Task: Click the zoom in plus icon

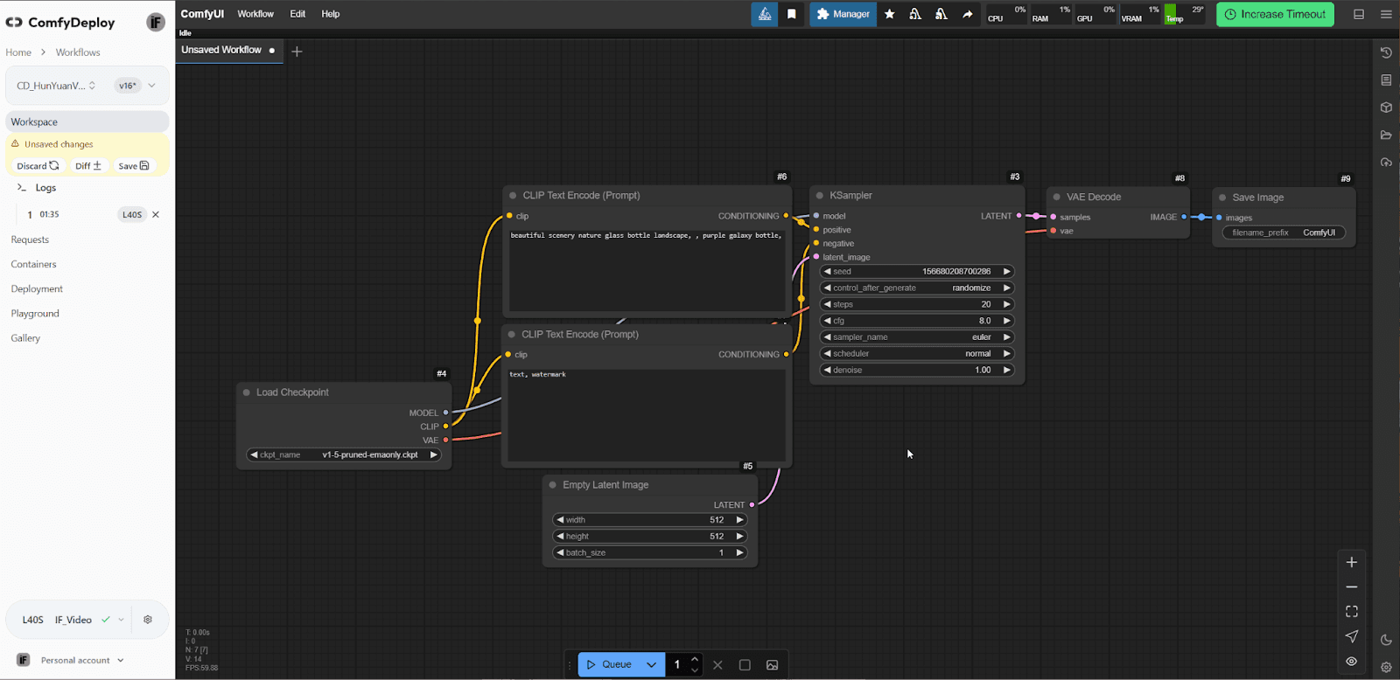Action: point(1352,562)
